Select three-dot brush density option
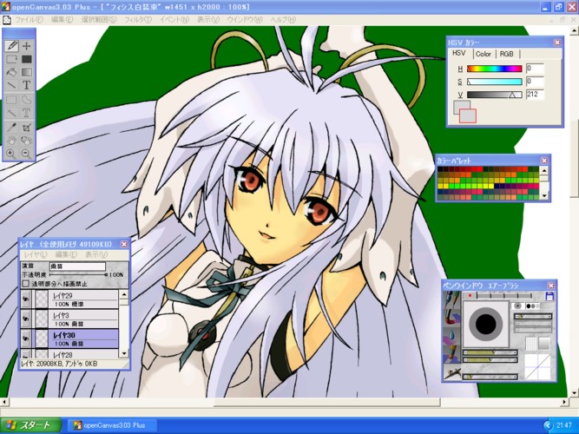Image resolution: width=579 pixels, height=434 pixels. click(532, 306)
